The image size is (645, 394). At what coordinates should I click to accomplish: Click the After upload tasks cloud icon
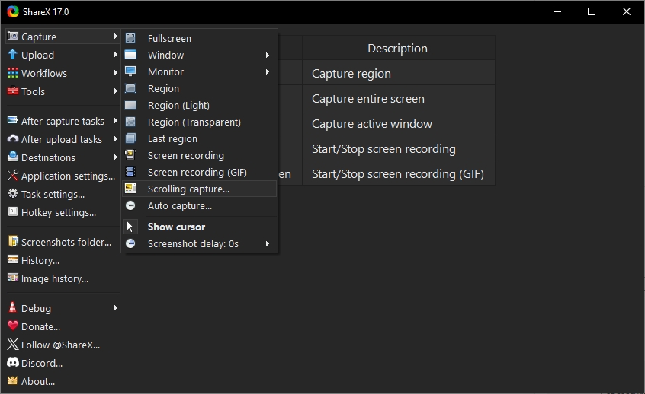(13, 139)
